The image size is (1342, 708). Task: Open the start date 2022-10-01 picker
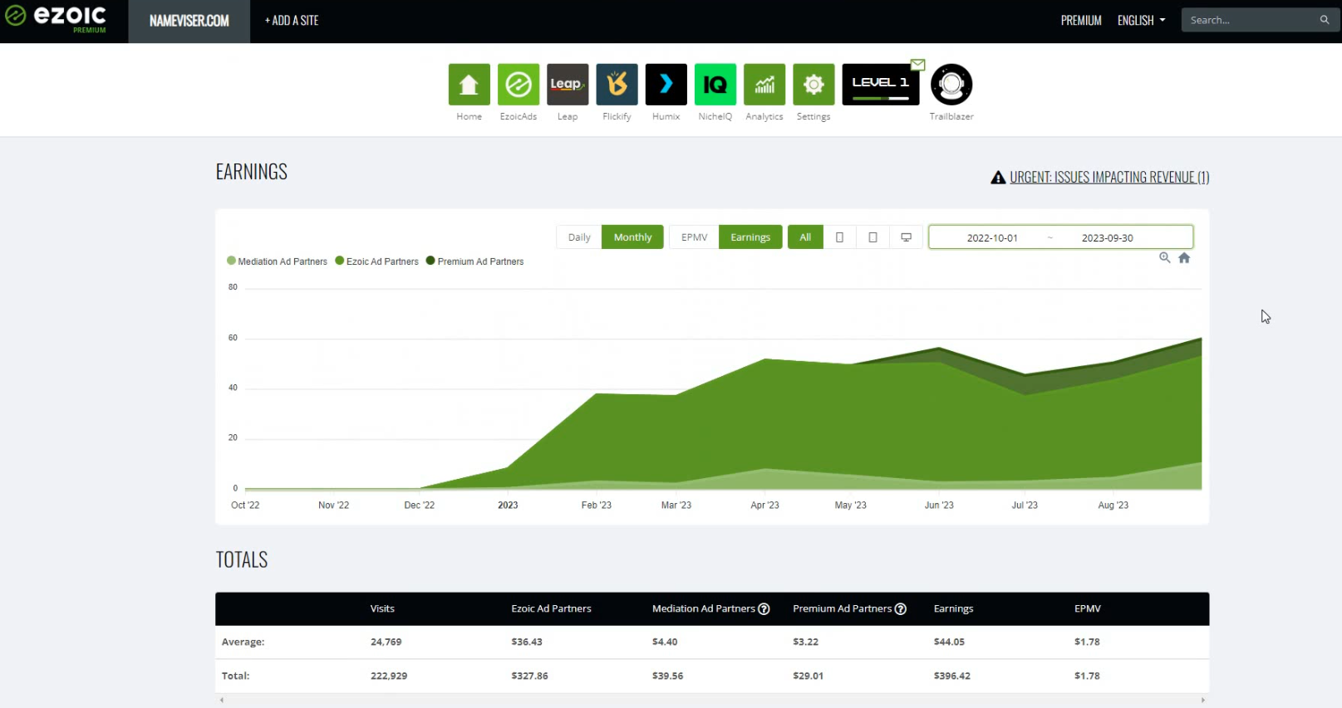(991, 238)
